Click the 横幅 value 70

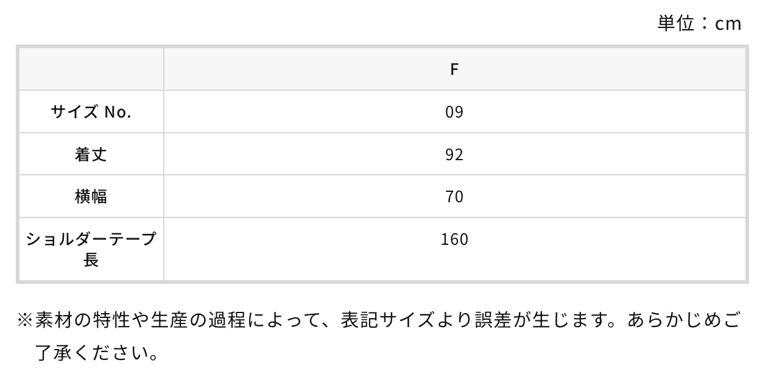(454, 197)
